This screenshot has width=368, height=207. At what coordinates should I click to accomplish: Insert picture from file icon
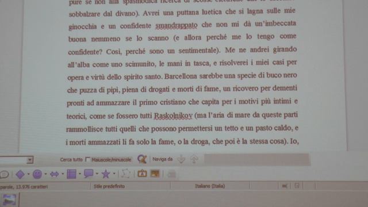click(155, 174)
